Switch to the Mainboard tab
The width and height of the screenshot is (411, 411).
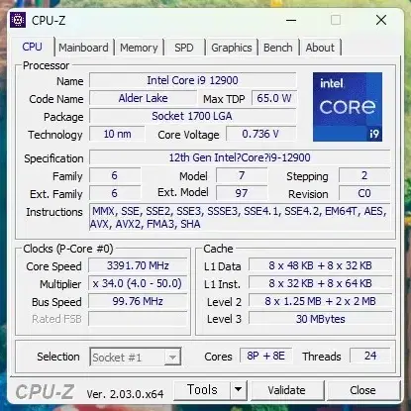click(83, 48)
